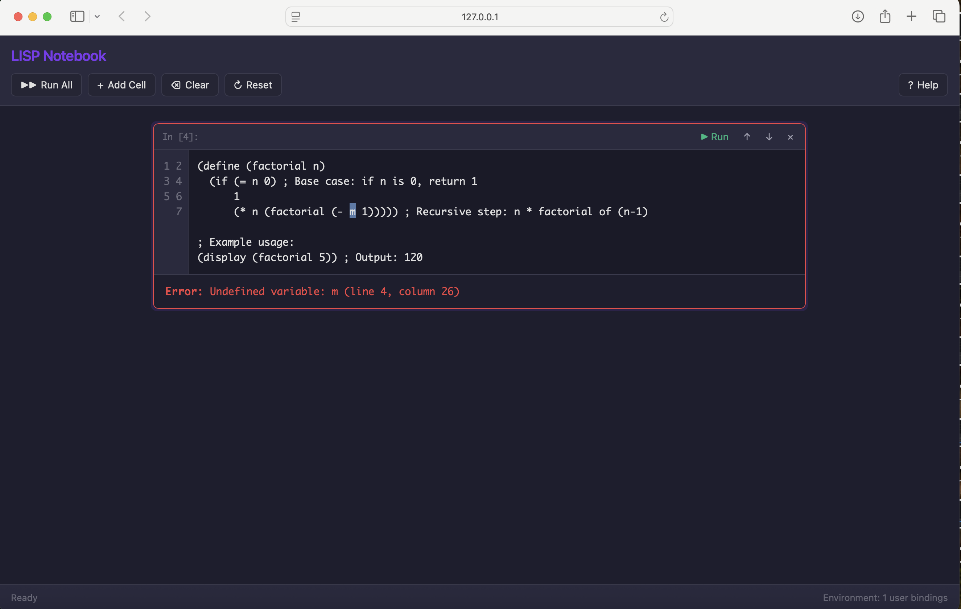Open the tab group chevron menu
This screenshot has height=609, width=961.
coord(98,16)
